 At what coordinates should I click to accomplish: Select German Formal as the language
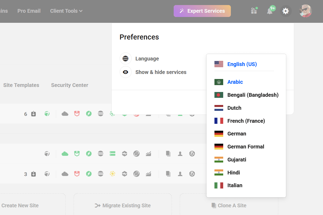[246, 147]
